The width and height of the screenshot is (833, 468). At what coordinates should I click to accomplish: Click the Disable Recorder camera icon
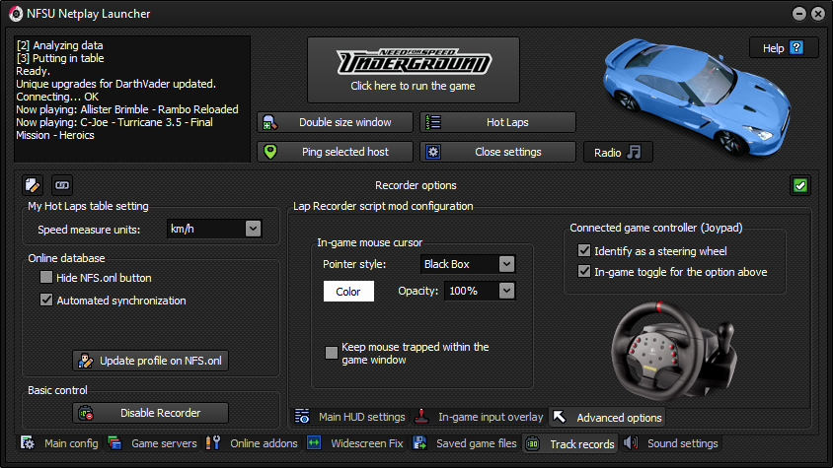[x=86, y=413]
